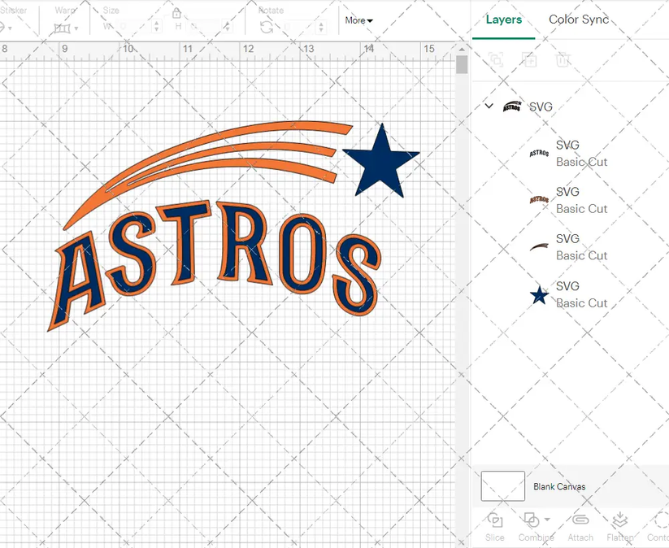Toggle the size aspect ratio lock

coord(177,14)
